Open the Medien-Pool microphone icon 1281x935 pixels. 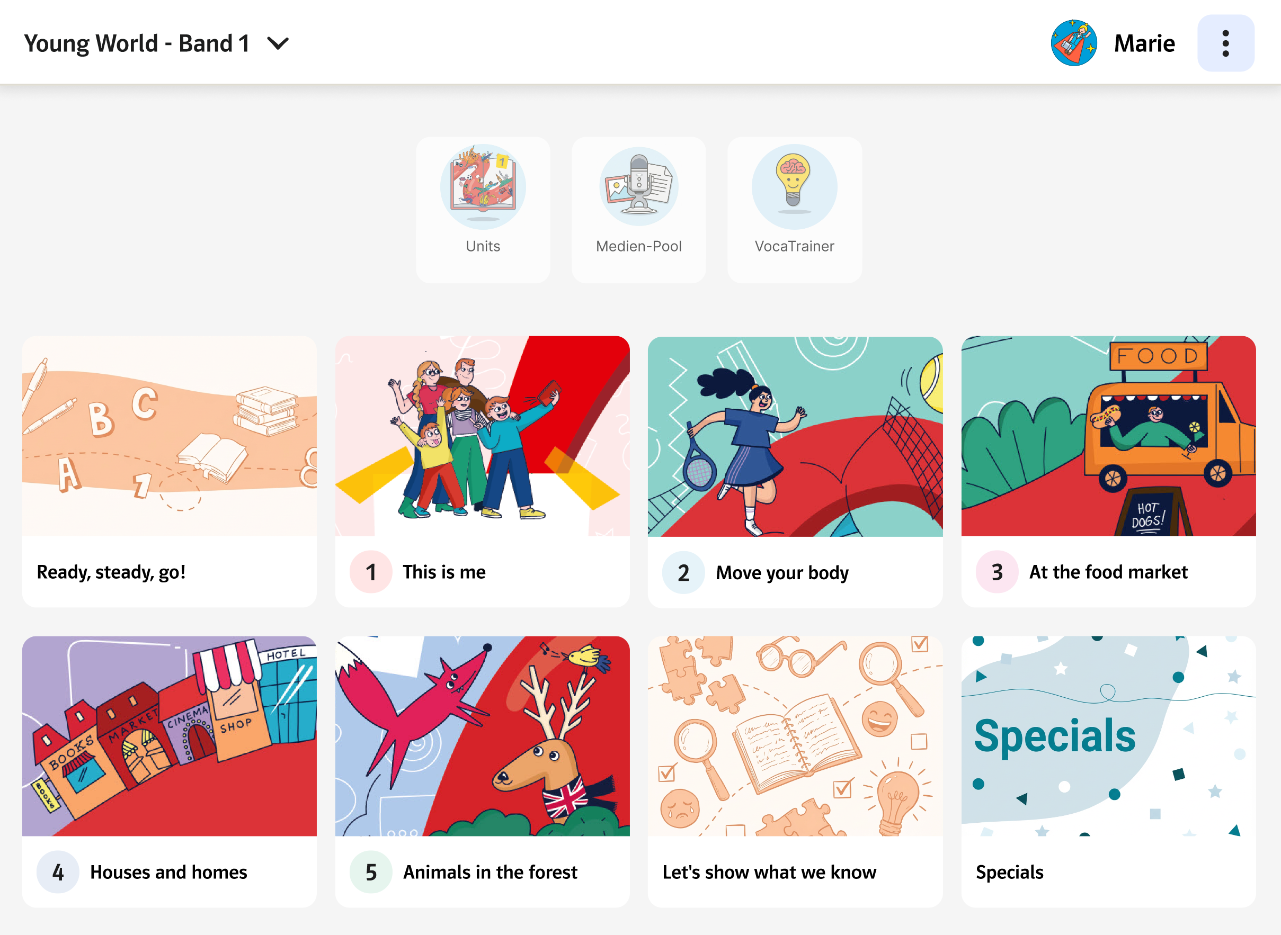[x=638, y=187]
